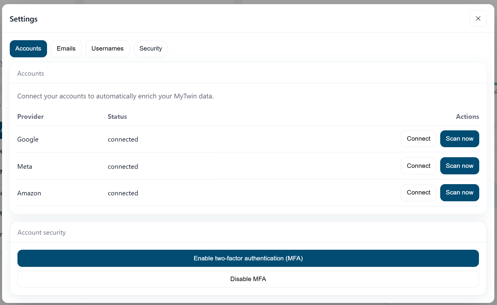Select the Security tab
Viewport: 497px width, 305px height.
click(151, 49)
